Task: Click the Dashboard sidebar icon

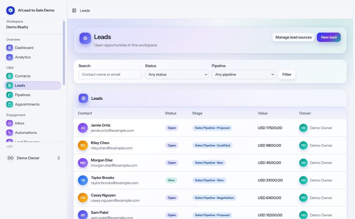Action: coord(10,48)
